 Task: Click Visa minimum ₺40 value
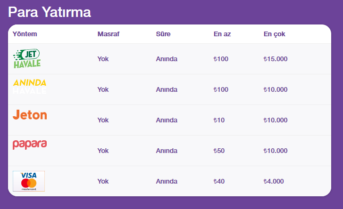click(219, 181)
